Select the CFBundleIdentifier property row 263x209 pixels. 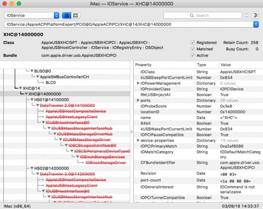(199, 165)
